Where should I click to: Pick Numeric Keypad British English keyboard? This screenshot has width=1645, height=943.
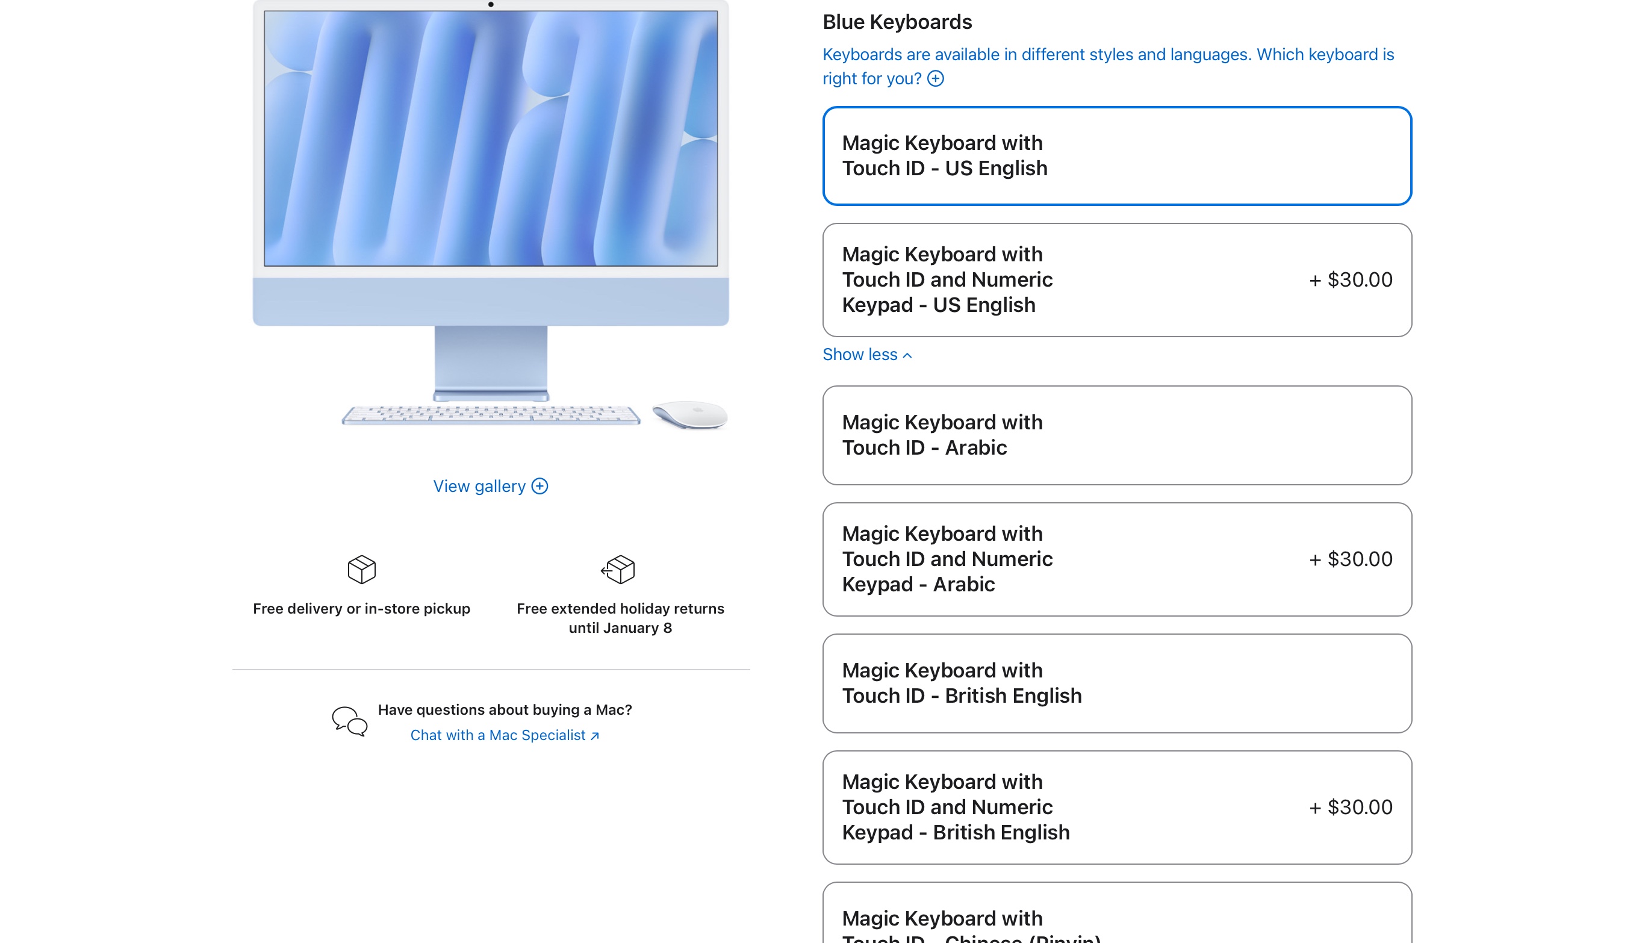(x=1116, y=807)
